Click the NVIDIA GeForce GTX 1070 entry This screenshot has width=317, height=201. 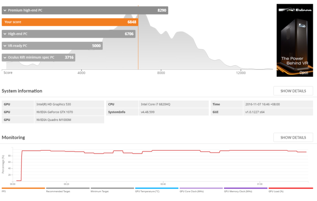pyautogui.click(x=55, y=112)
